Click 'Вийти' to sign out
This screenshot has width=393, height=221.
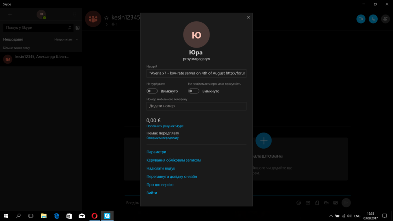[x=152, y=193]
